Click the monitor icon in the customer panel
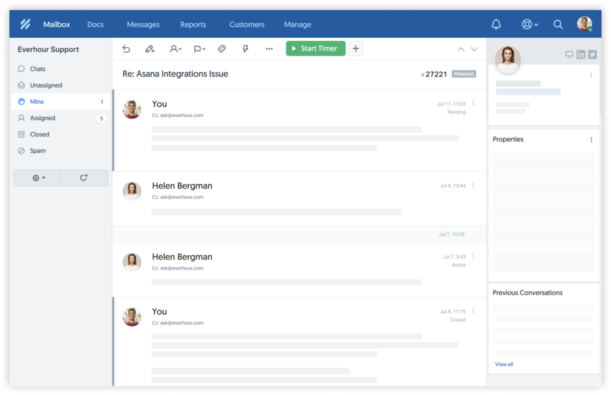Image resolution: width=611 pixels, height=395 pixels. (570, 54)
